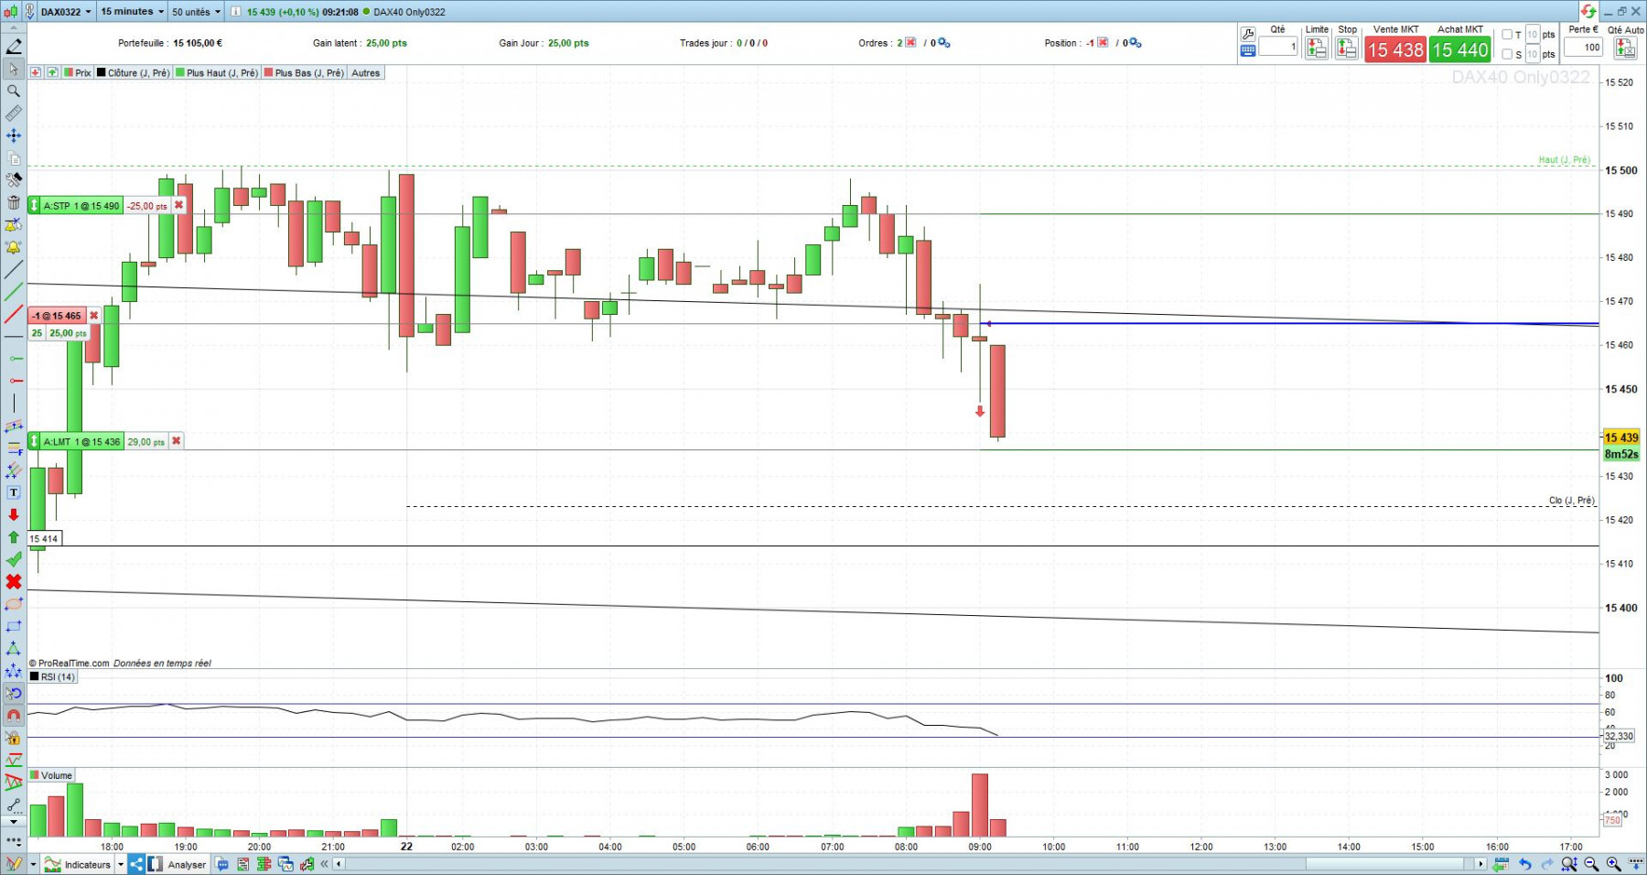Click the bottom horizontal chart scrollbar
This screenshot has height=875, width=1647.
(x=910, y=864)
